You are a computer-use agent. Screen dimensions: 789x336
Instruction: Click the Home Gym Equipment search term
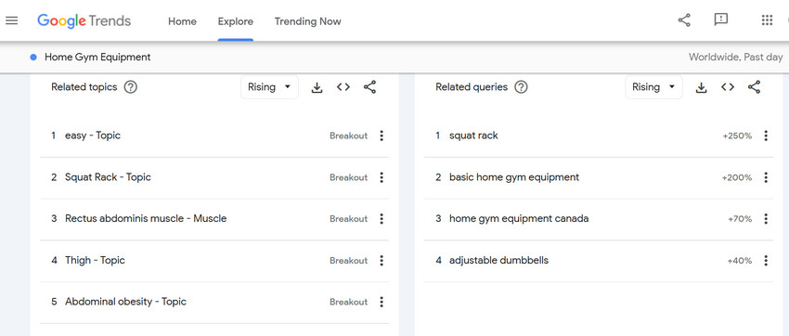pyautogui.click(x=97, y=58)
